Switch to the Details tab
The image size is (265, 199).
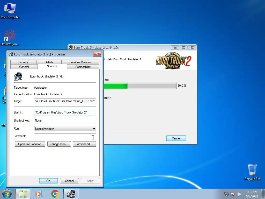pyautogui.click(x=49, y=62)
